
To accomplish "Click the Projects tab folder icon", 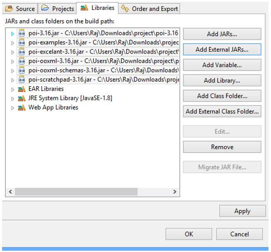I will coord(45,8).
